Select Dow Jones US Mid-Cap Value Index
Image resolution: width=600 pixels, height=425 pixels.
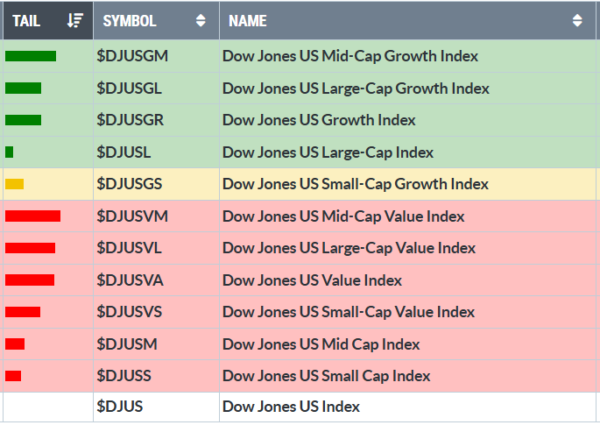pyautogui.click(x=343, y=216)
